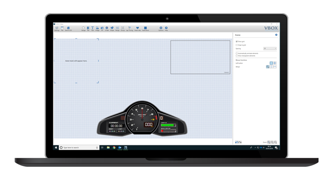Click the Save to SD icon

tap(68, 29)
